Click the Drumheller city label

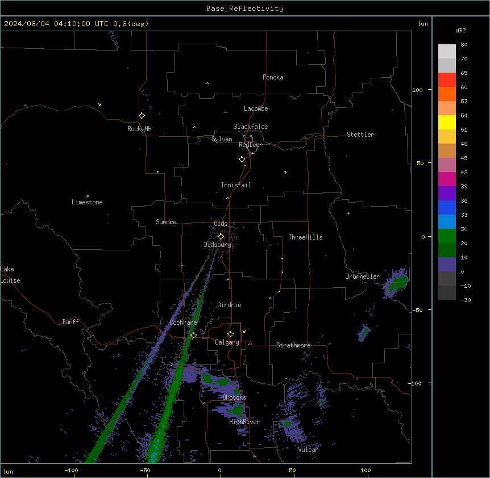tap(363, 276)
